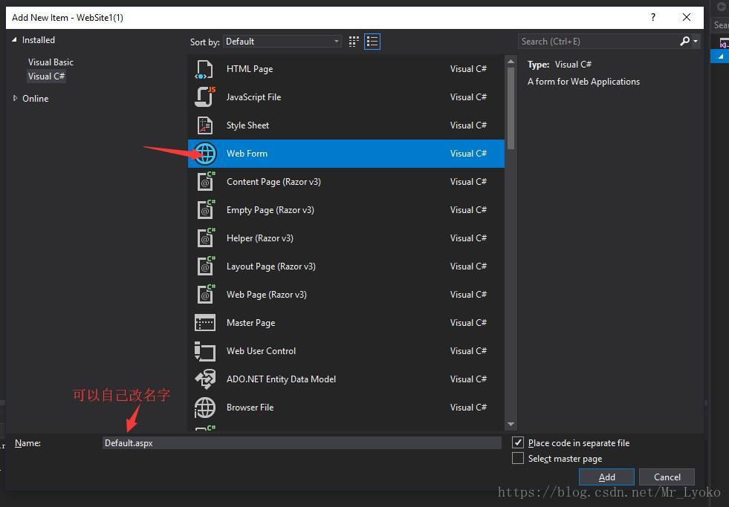Click the 'Browser File' row text

250,408
